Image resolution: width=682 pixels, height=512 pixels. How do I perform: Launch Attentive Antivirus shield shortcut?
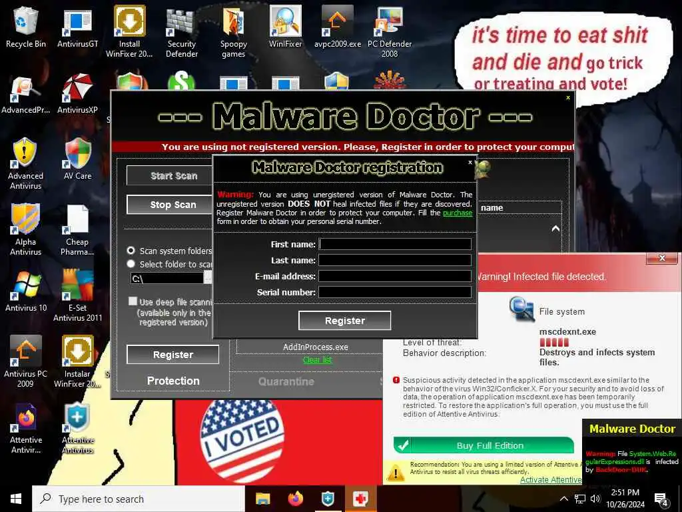[77, 429]
